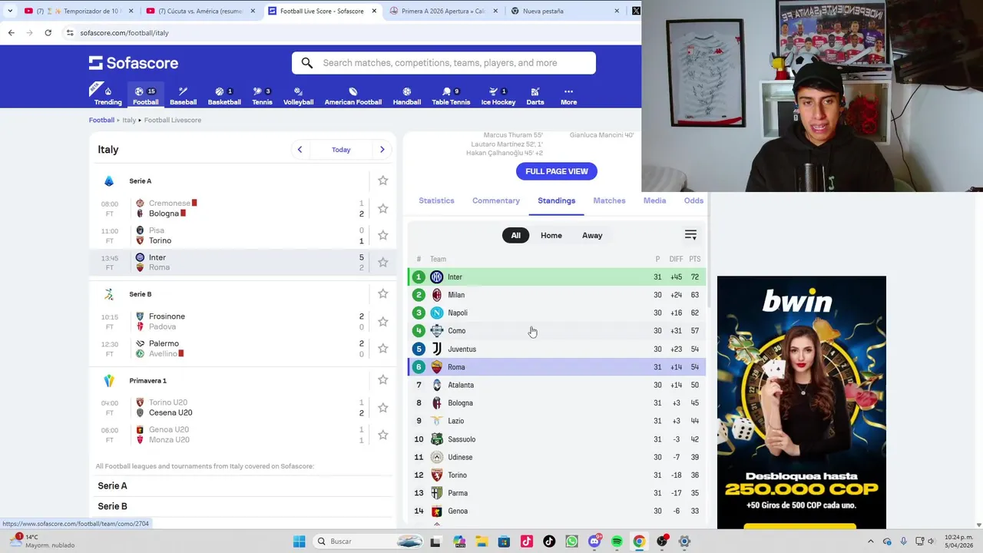This screenshot has height=553, width=983.
Task: Favorite the Torino U20 vs Cesena U20 match
Action: coord(382,407)
